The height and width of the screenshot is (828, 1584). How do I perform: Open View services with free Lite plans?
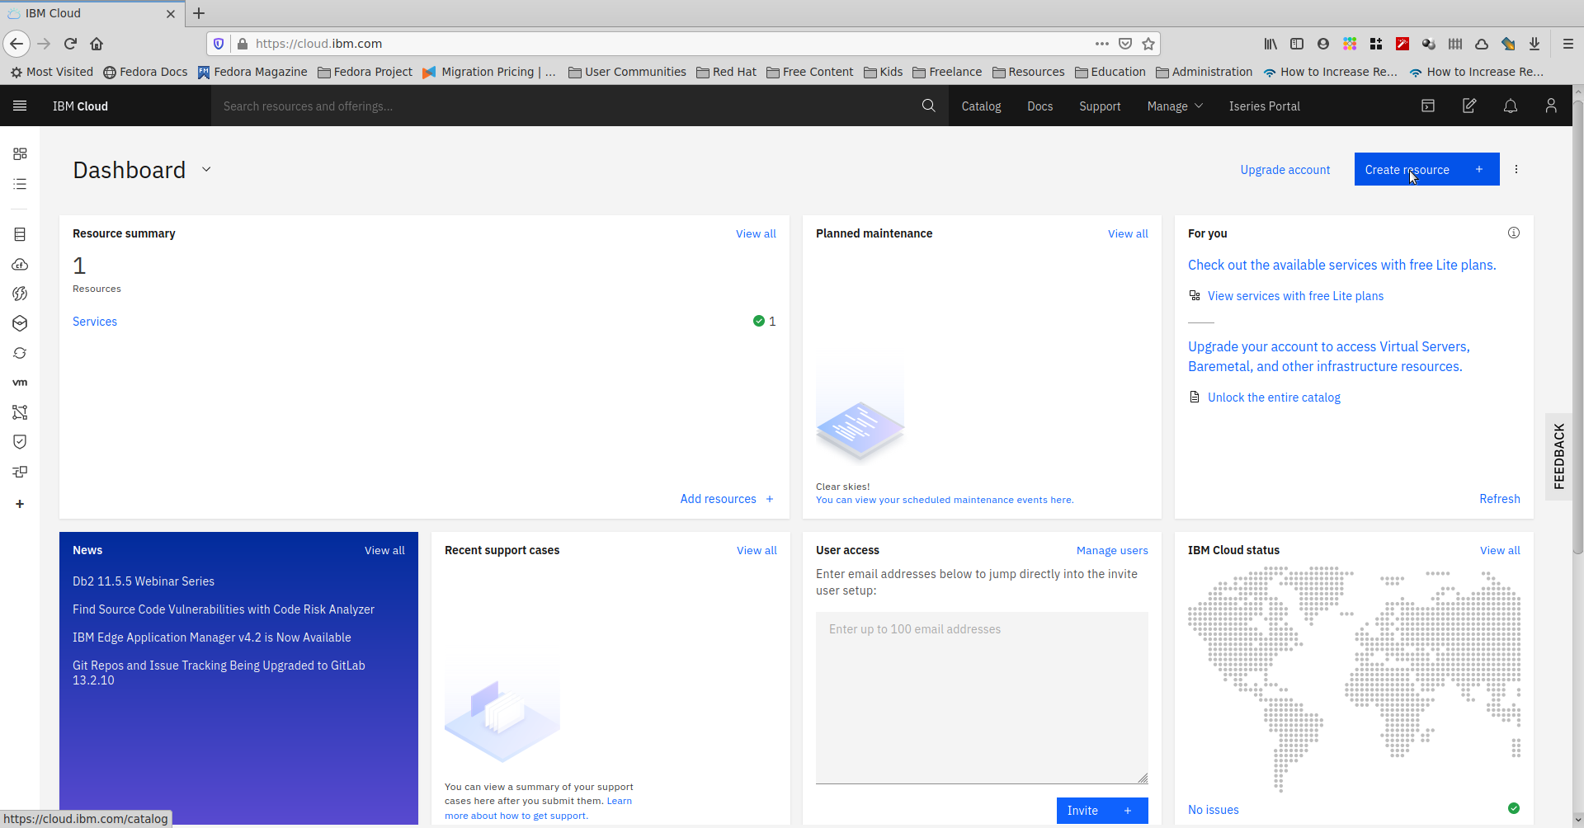click(1295, 296)
